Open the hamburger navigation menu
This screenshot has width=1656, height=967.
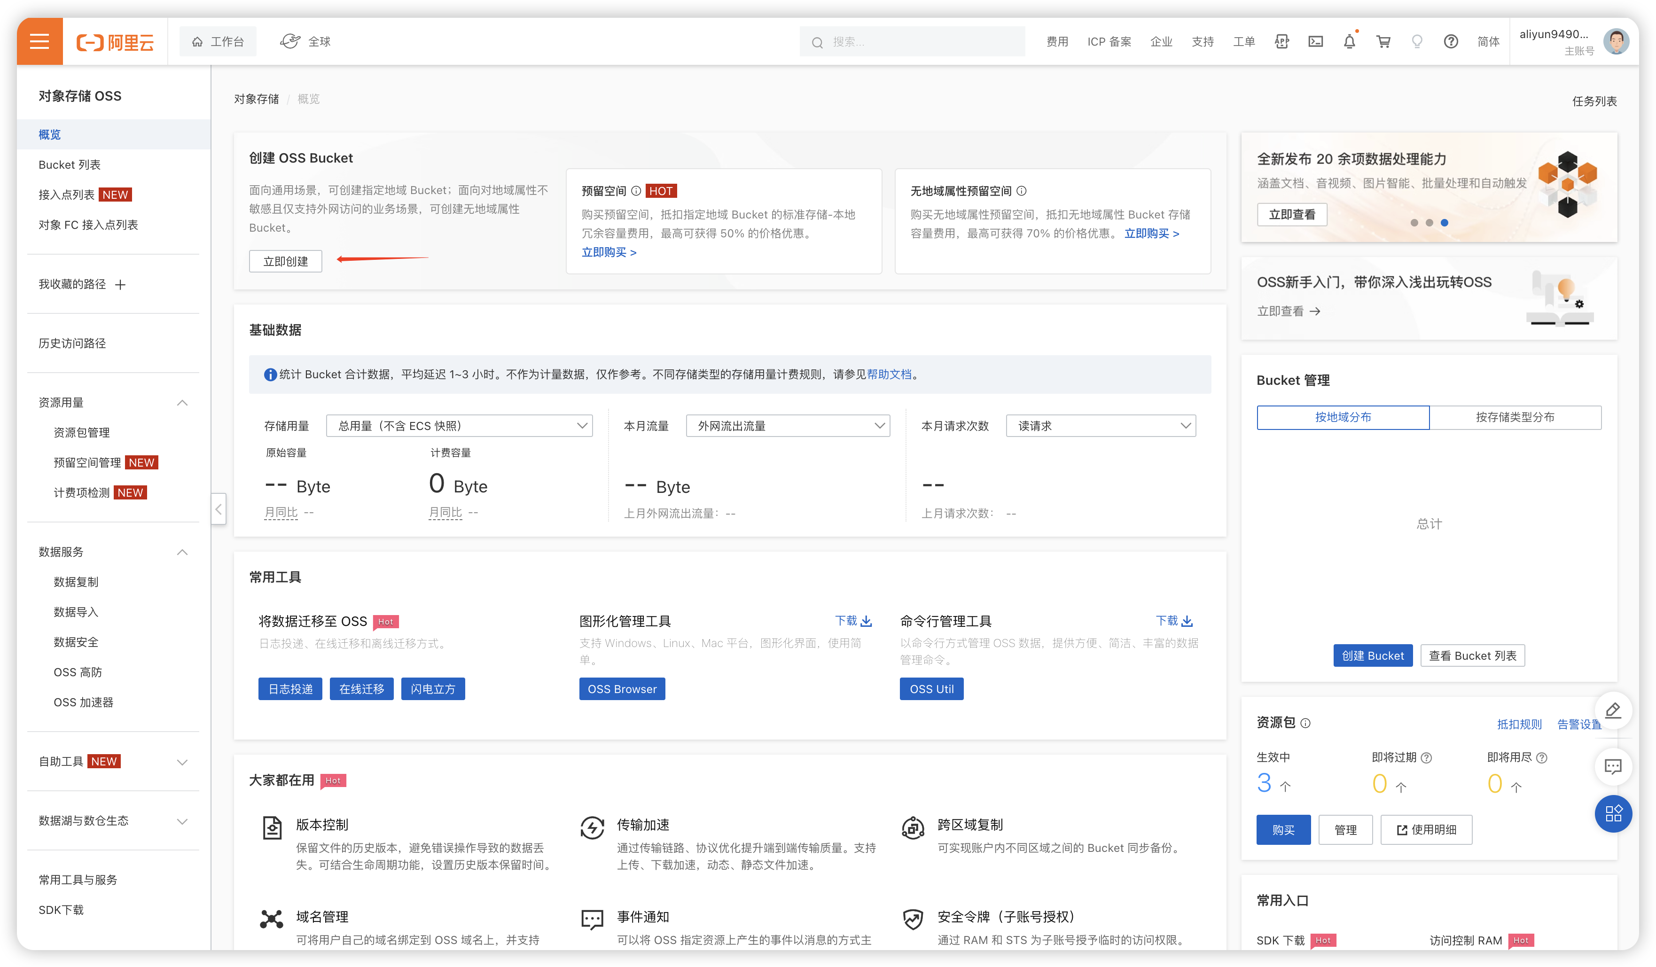coord(39,41)
